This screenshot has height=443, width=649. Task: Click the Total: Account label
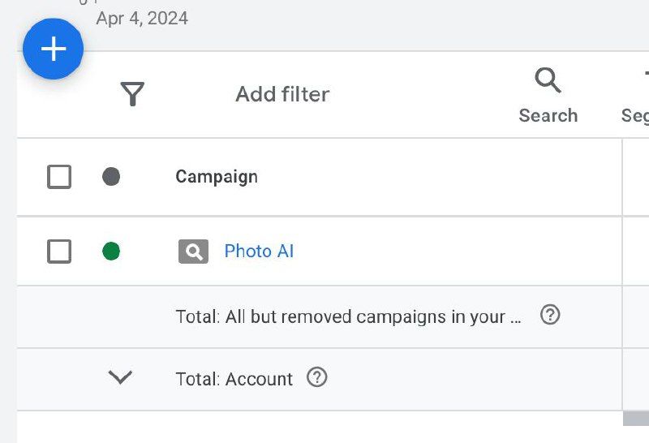(x=234, y=379)
